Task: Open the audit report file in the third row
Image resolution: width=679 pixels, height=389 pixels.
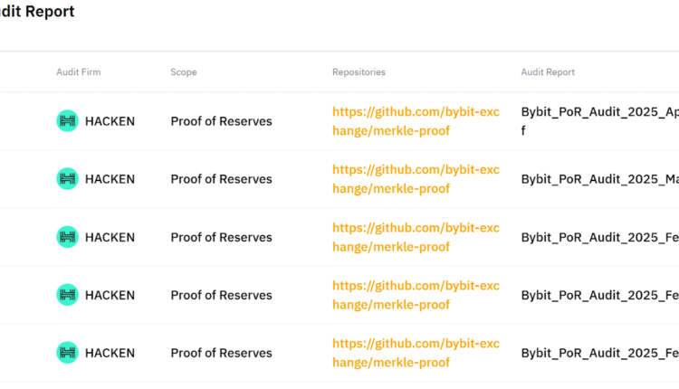Action: pos(599,237)
